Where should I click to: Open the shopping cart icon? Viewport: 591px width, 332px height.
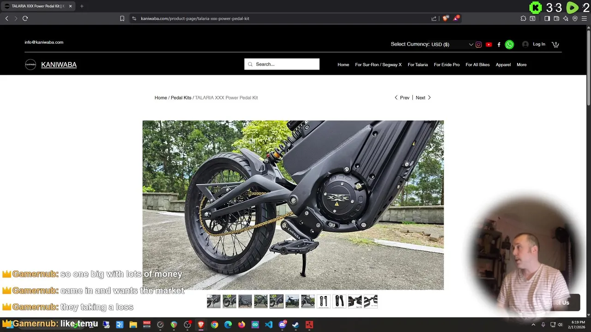(555, 44)
